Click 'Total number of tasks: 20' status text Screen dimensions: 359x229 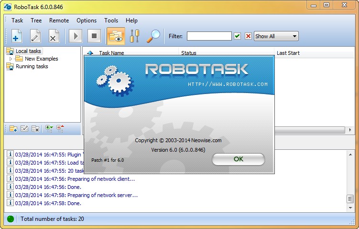click(x=52, y=219)
